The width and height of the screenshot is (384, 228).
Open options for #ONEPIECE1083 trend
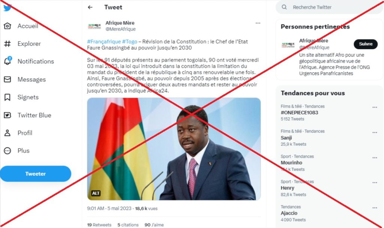click(x=375, y=107)
